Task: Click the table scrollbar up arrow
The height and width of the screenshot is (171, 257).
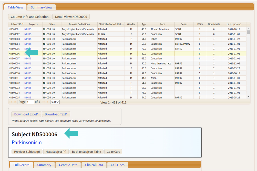Action: pyautogui.click(x=248, y=29)
